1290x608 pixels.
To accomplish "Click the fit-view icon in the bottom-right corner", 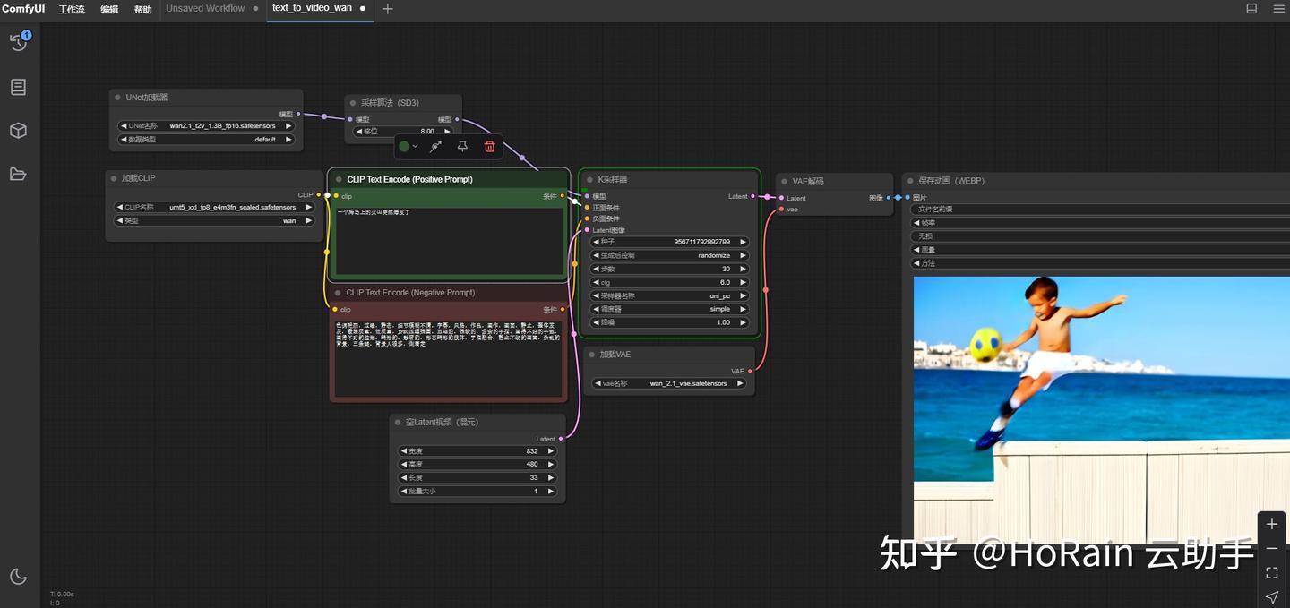I will 1271,572.
